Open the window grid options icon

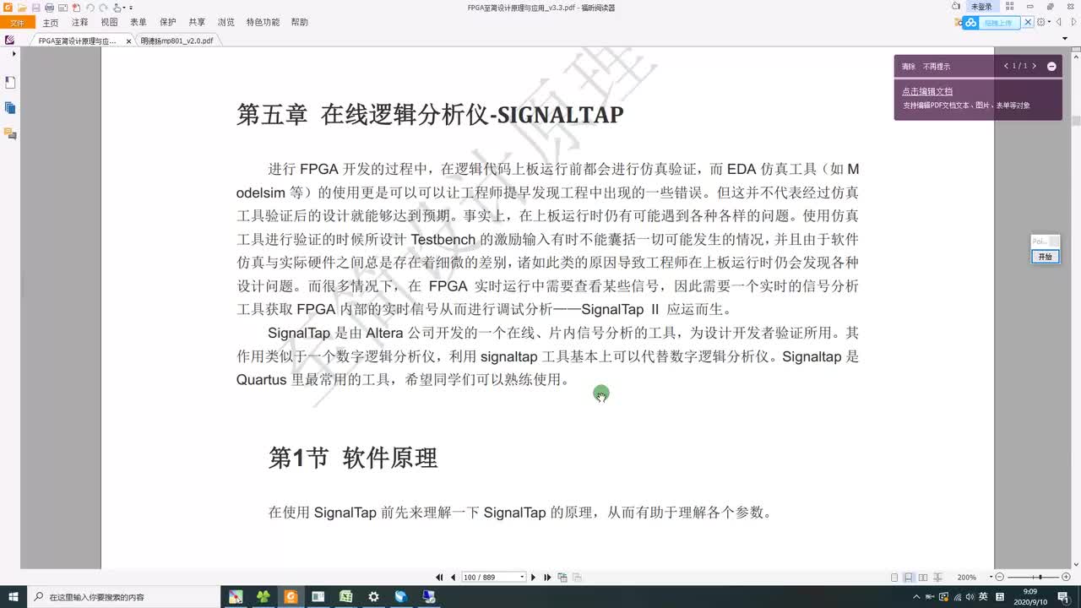click(1009, 7)
